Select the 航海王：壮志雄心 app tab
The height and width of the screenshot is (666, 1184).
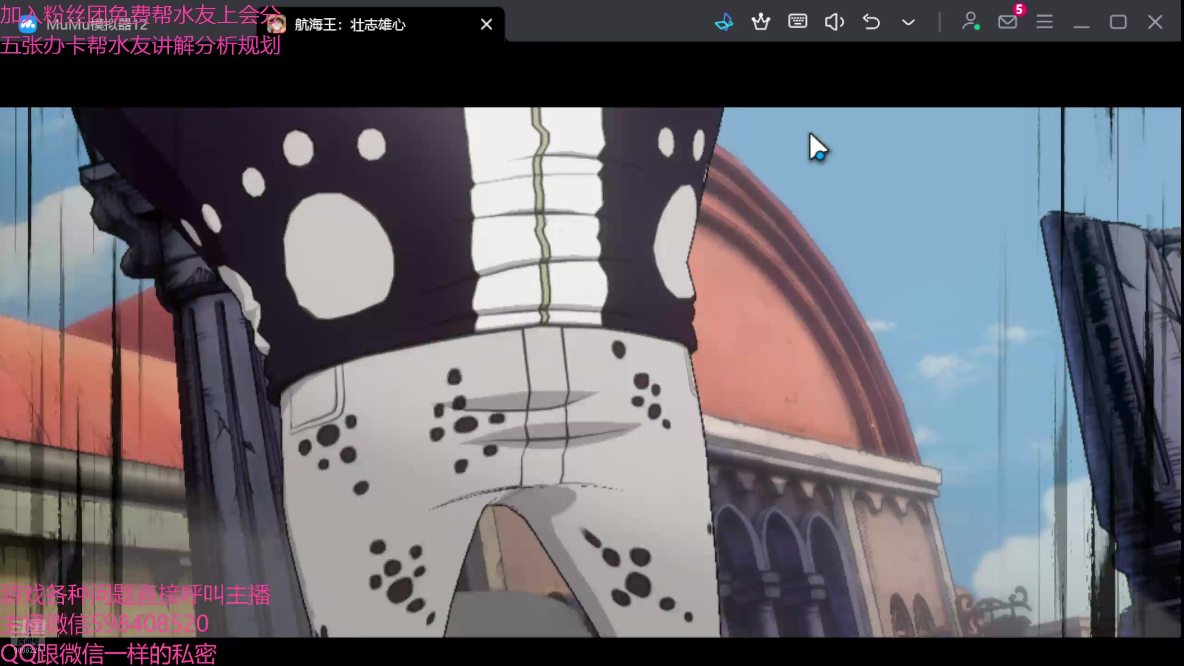381,24
